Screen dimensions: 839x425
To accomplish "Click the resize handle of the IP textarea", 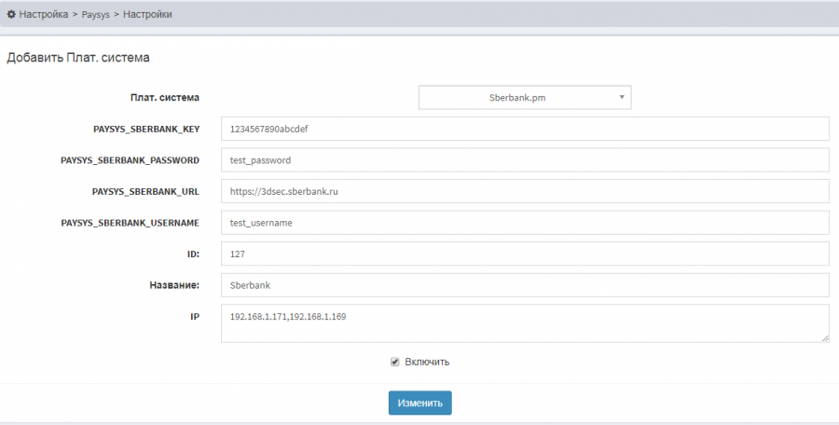I will click(x=825, y=338).
